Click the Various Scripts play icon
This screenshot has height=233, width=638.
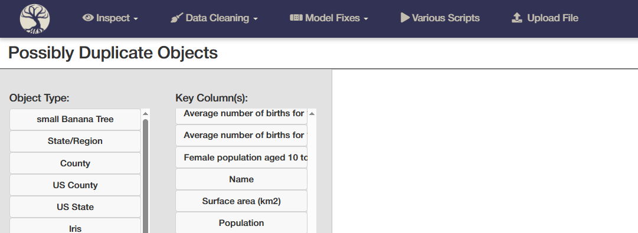coord(405,18)
